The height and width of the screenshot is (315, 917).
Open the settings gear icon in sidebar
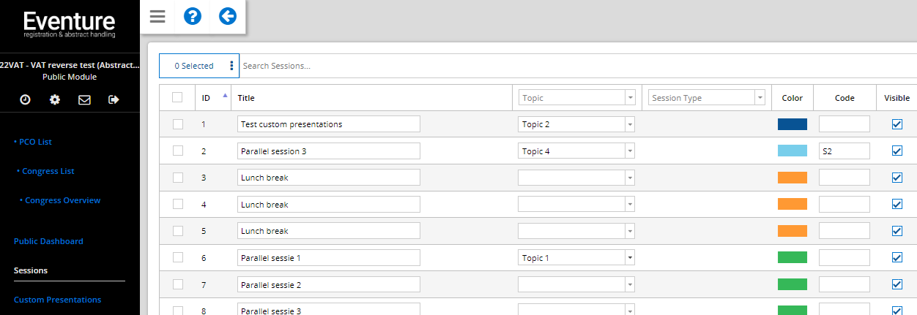pos(54,99)
